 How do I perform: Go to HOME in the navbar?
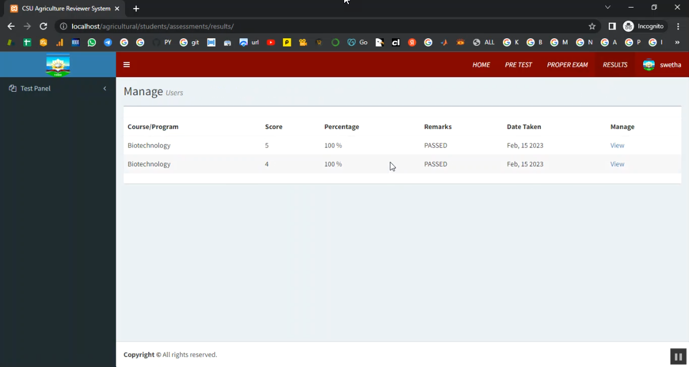coord(481,64)
